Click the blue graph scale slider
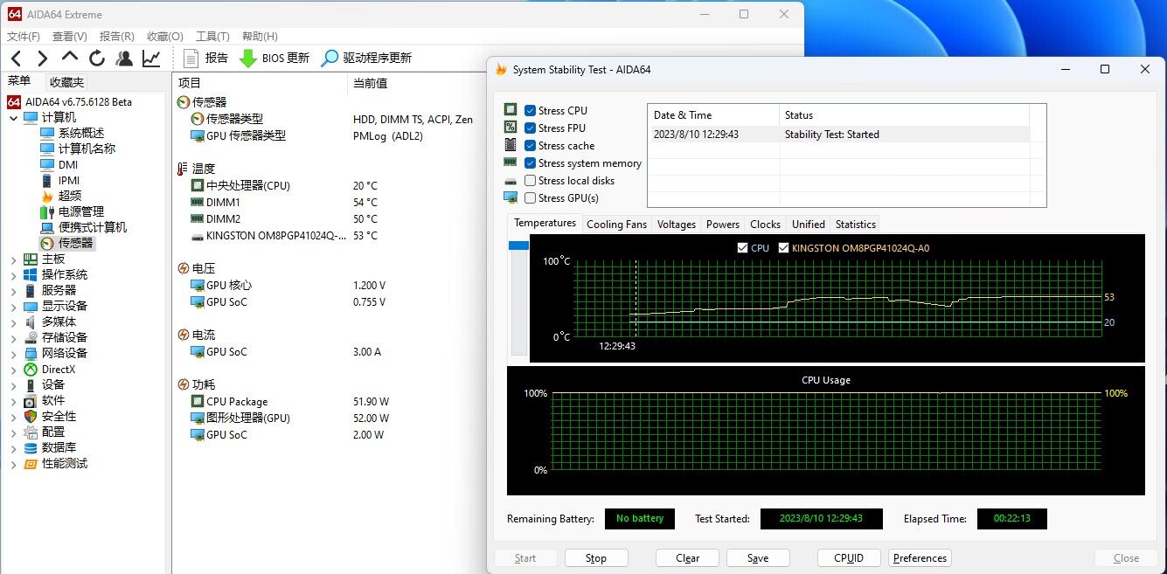 pyautogui.click(x=519, y=246)
